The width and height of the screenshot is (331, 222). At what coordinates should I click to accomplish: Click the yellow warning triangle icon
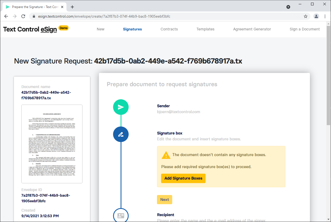[x=166, y=155]
